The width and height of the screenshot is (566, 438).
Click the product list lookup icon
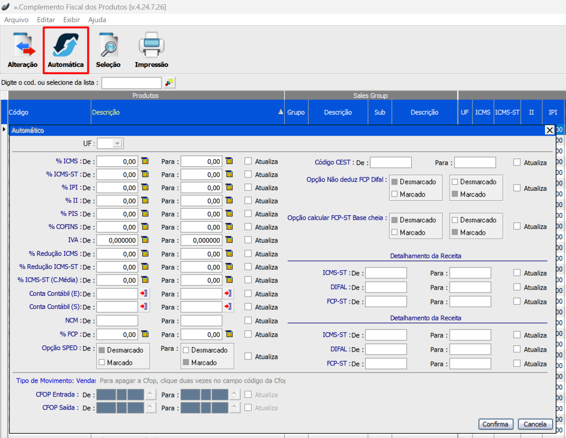pos(169,83)
